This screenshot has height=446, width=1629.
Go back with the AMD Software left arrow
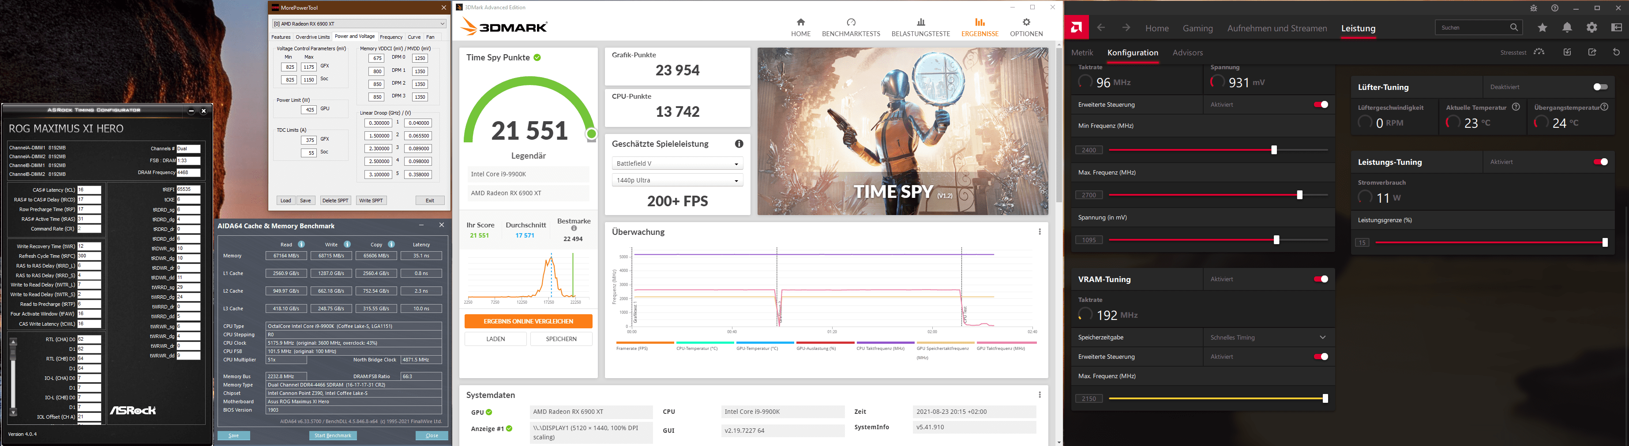[1101, 28]
